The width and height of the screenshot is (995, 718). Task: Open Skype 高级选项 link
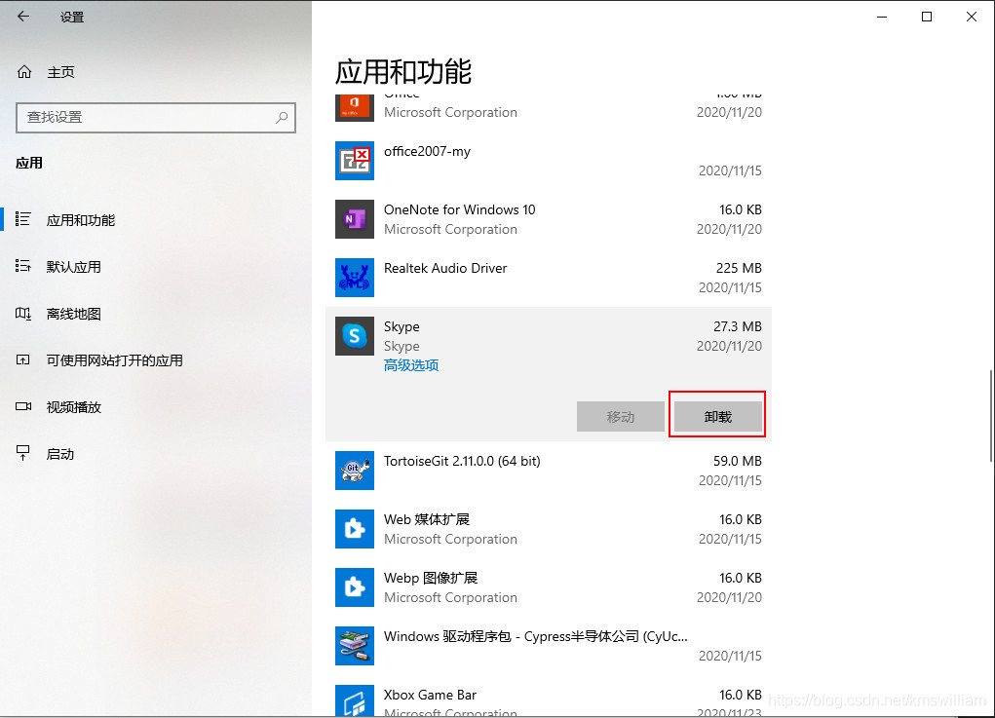point(411,365)
